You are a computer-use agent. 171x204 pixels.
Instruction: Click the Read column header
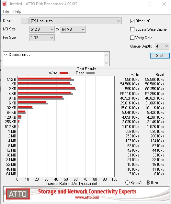(x=160, y=75)
